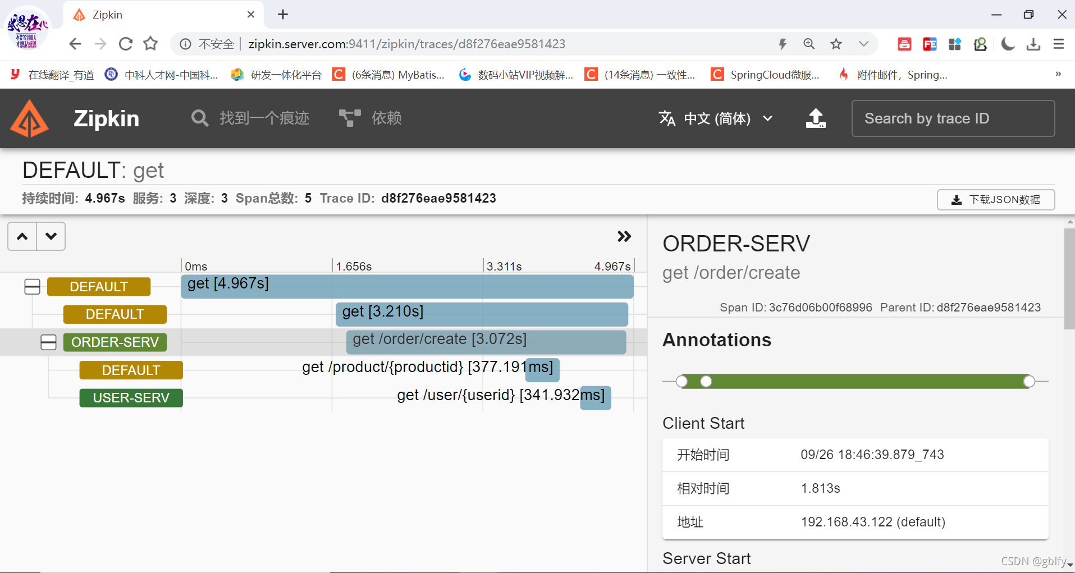1075x573 pixels.
Task: Show more bookmarks with » chevron
Action: pyautogui.click(x=1058, y=74)
